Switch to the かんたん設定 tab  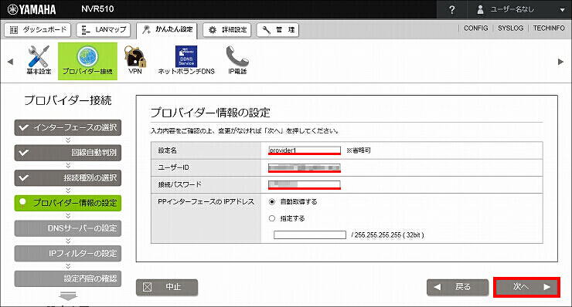pyautogui.click(x=167, y=30)
